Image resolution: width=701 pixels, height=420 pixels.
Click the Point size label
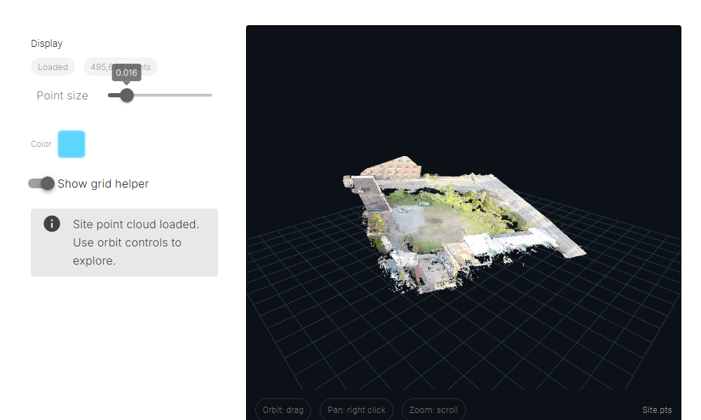62,95
